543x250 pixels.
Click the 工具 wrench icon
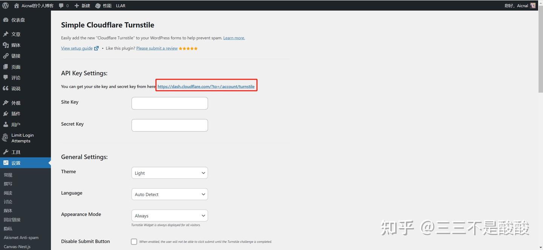(6, 152)
